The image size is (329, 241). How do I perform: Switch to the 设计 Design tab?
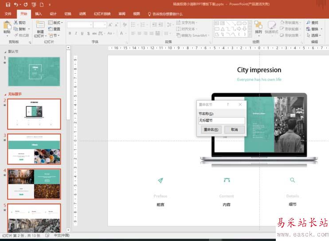coord(53,14)
